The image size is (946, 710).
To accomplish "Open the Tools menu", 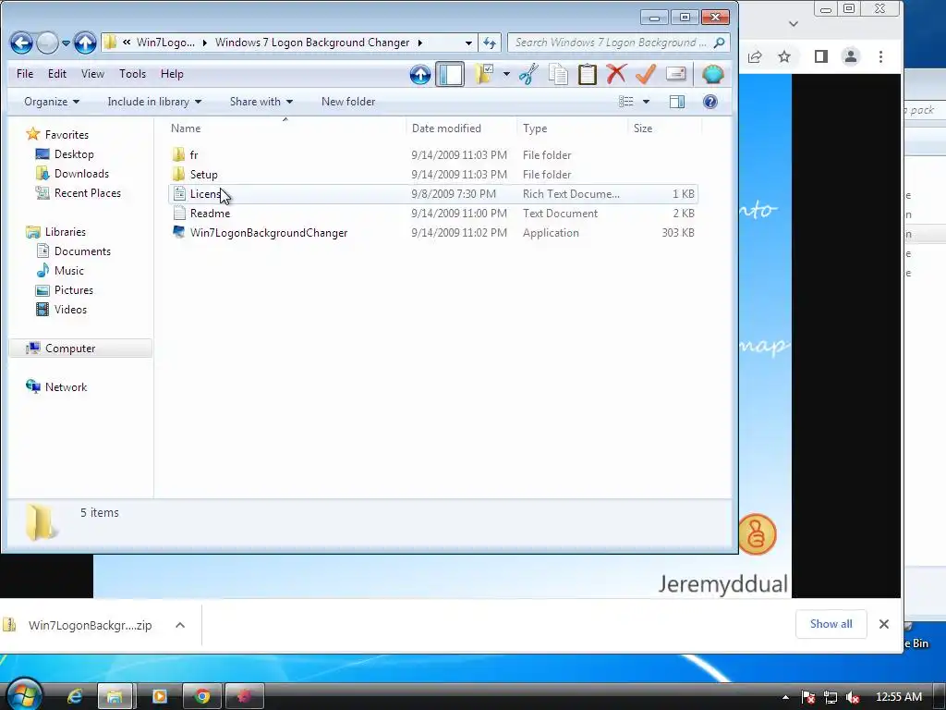I will tap(132, 74).
